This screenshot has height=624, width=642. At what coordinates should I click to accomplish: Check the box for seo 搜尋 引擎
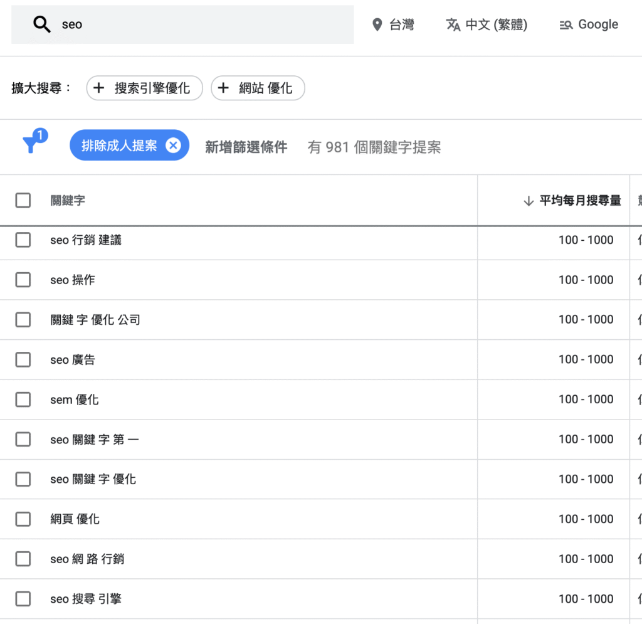coord(23,599)
